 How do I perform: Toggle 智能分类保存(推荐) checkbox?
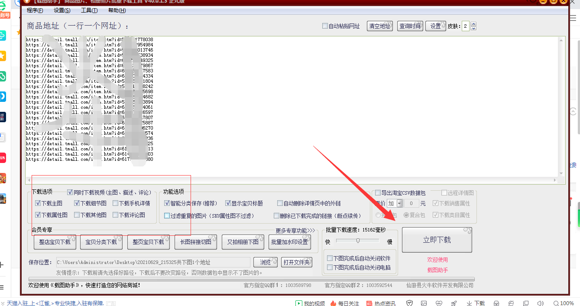[167, 203]
